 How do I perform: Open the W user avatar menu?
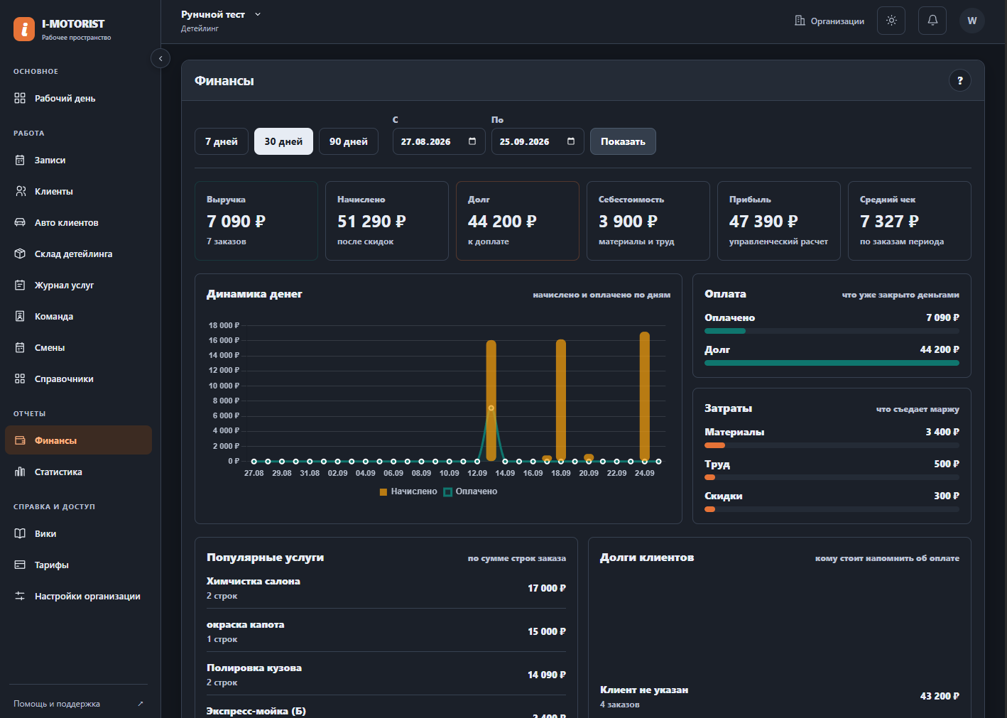click(972, 21)
